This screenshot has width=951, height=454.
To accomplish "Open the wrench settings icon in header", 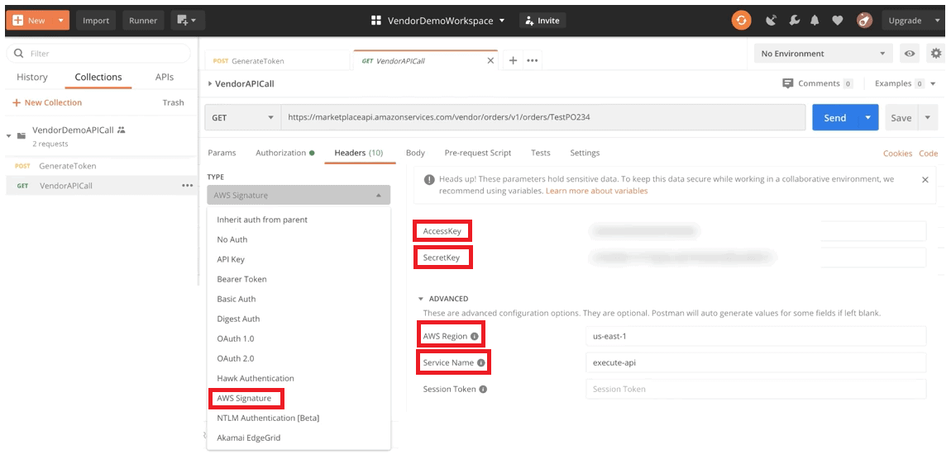I will pyautogui.click(x=794, y=20).
